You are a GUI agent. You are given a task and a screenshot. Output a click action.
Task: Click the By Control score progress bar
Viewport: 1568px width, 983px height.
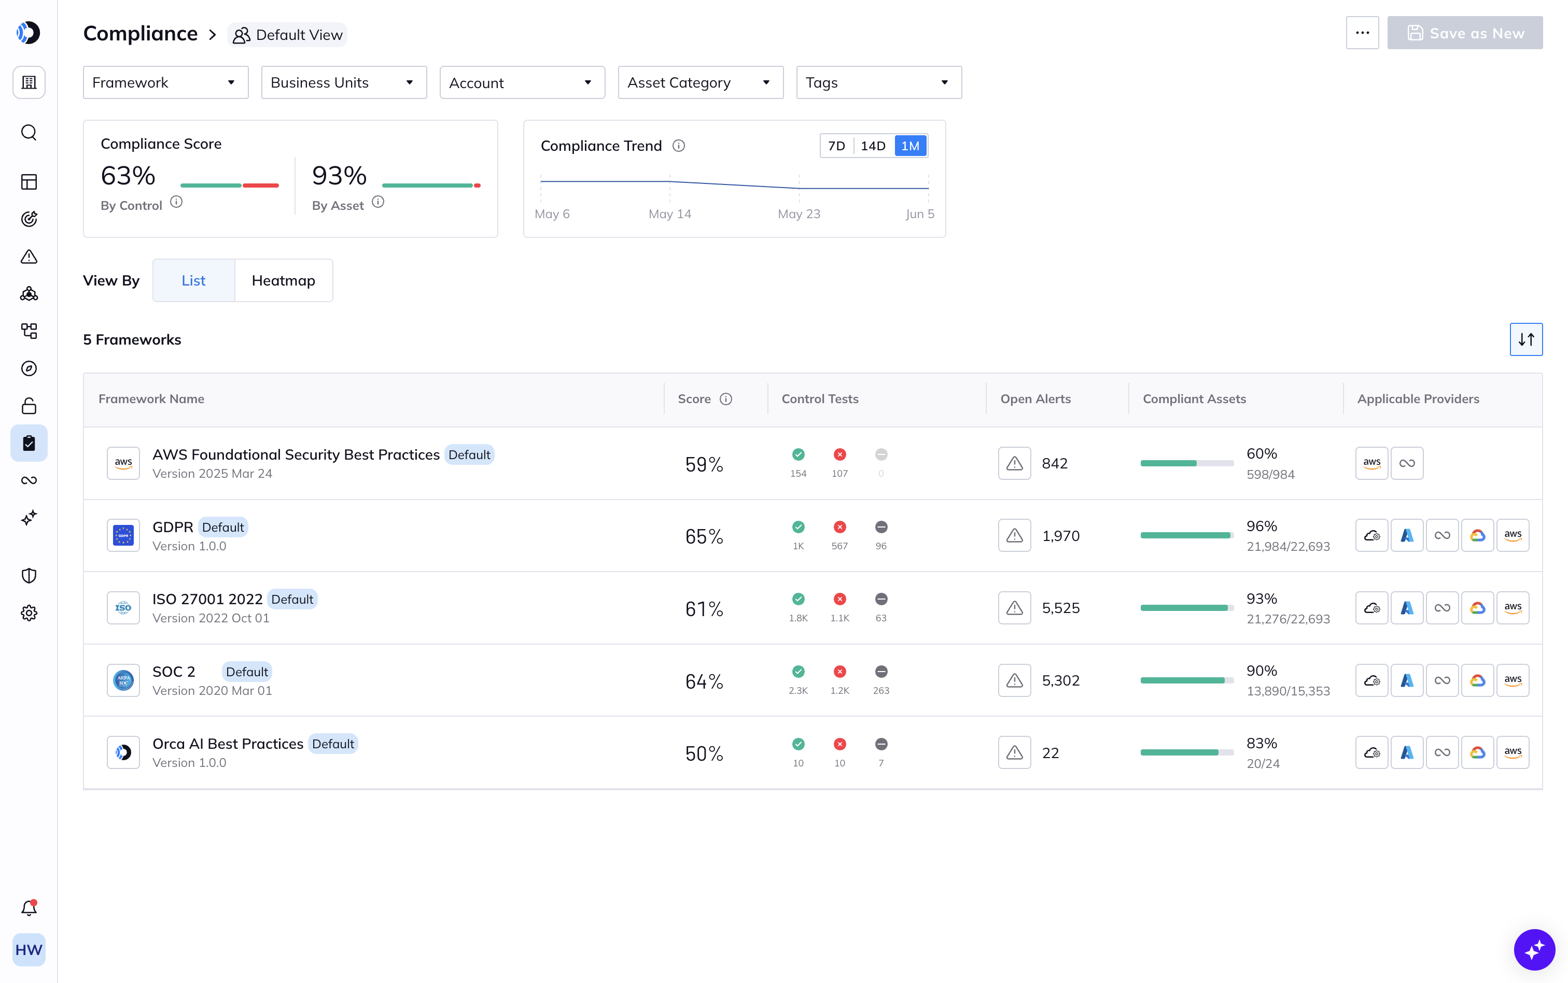[230, 186]
